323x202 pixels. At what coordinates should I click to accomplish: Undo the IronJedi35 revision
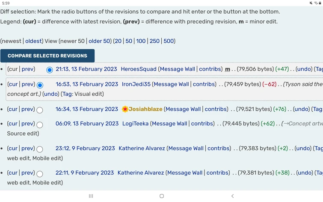click(x=51, y=94)
